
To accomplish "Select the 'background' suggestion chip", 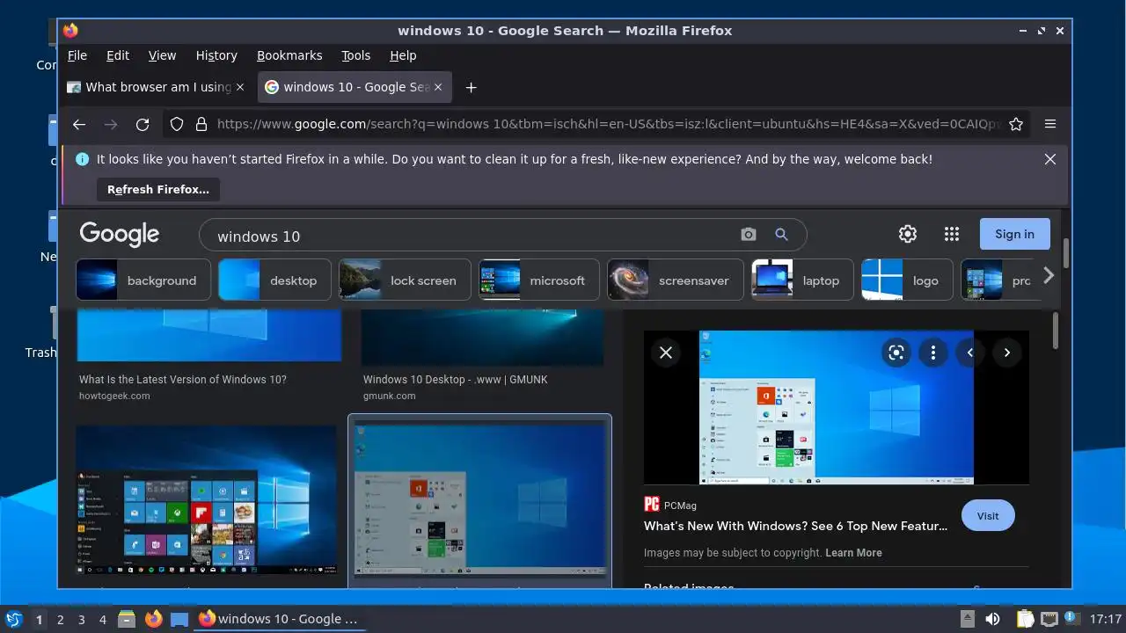I will (x=143, y=280).
